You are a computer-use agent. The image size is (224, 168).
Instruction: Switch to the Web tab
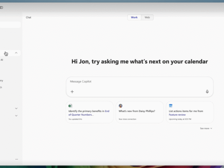pos(147,17)
